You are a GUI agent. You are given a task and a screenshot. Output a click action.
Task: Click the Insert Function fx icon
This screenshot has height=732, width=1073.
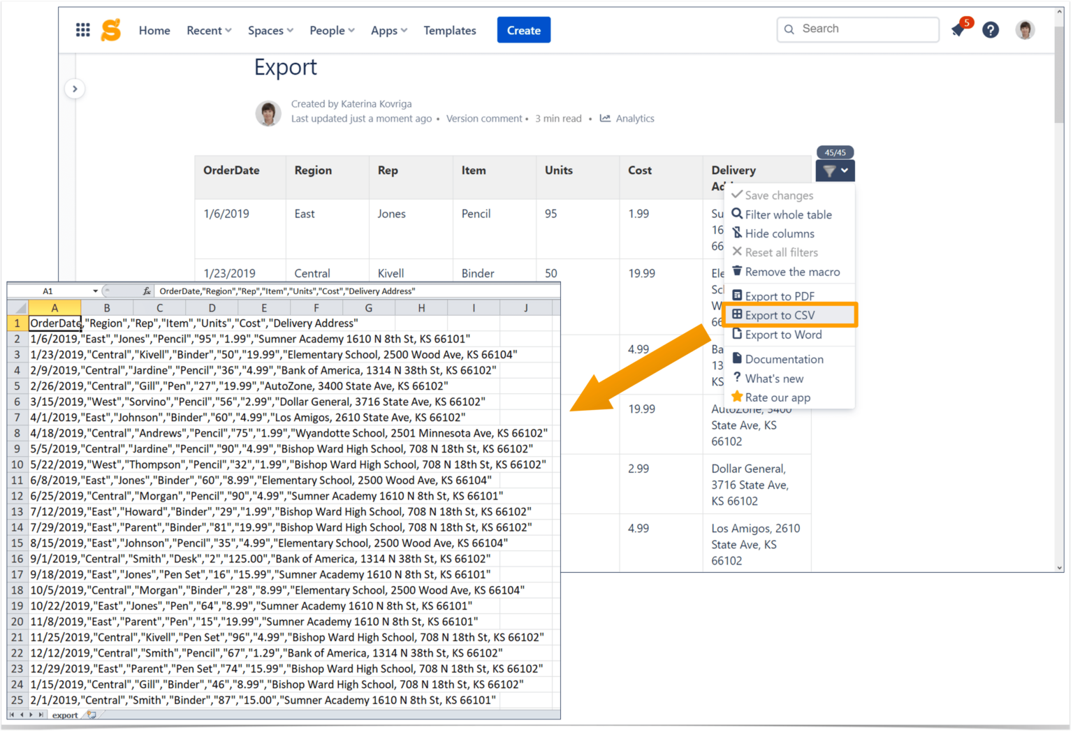coord(146,291)
